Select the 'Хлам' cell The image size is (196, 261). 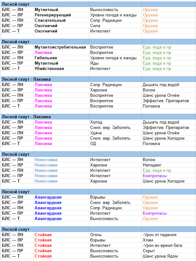pyautogui.click(x=169, y=240)
